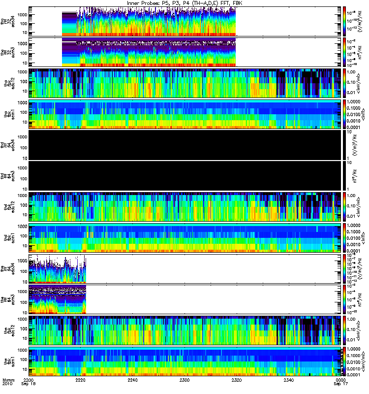This screenshot has height=394, width=369.
Task: Click the "the fff 64 edc34" y-axis label
Action: (7, 268)
